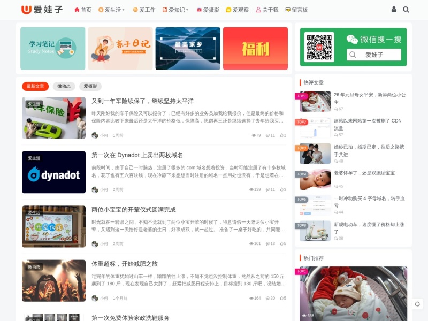The image size is (428, 321).
Task: Click like icon on 体重超标 article
Action: click(281, 298)
